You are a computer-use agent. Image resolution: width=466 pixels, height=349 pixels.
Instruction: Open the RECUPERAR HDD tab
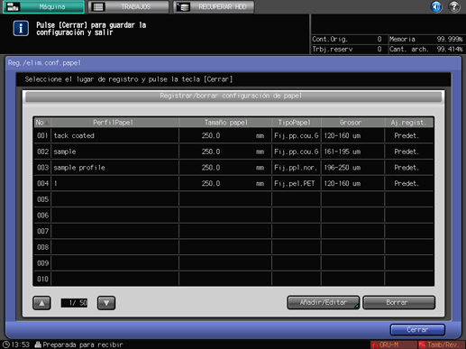point(214,6)
